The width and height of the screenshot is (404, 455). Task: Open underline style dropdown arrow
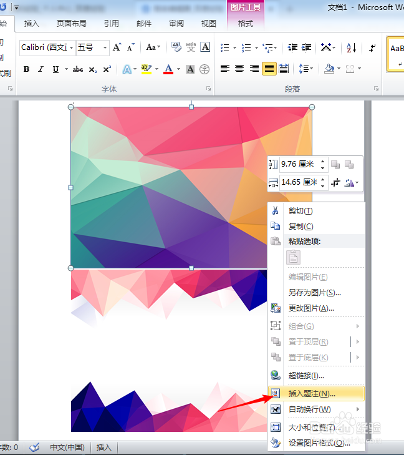[x=66, y=69]
